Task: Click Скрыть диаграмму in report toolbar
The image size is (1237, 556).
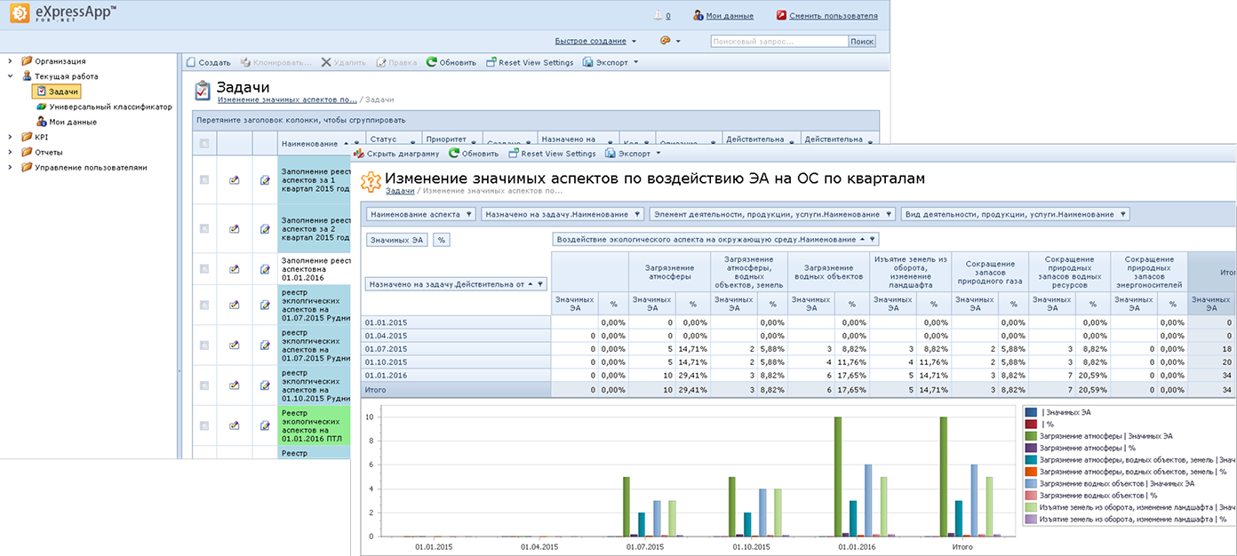Action: [396, 153]
